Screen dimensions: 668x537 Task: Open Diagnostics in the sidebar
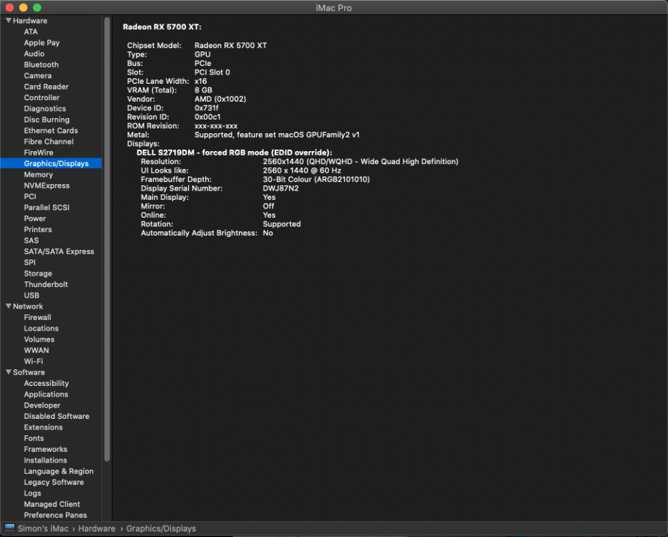[x=45, y=109]
